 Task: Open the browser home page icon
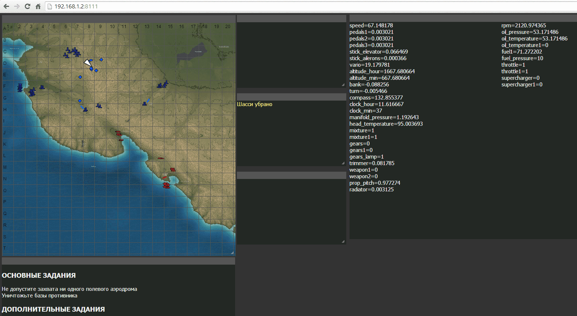coord(38,6)
